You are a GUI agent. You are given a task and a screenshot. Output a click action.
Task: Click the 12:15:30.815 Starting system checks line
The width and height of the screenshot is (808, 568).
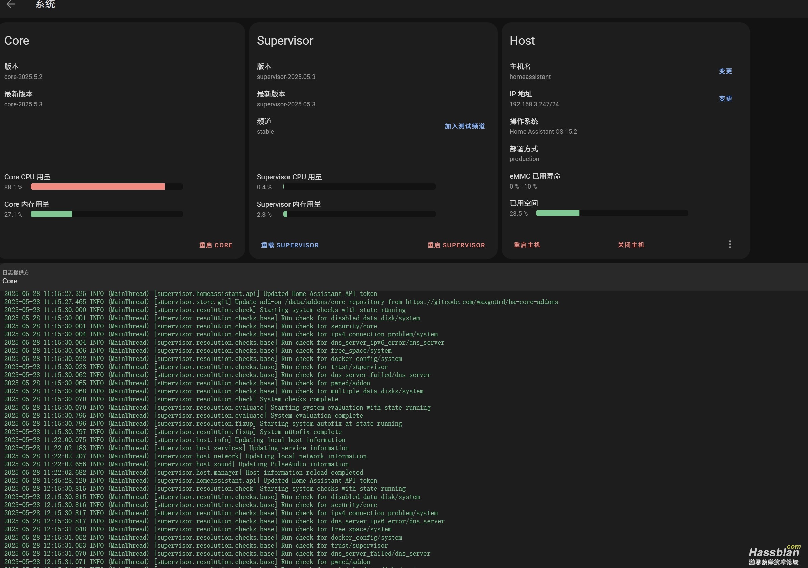[205, 488]
